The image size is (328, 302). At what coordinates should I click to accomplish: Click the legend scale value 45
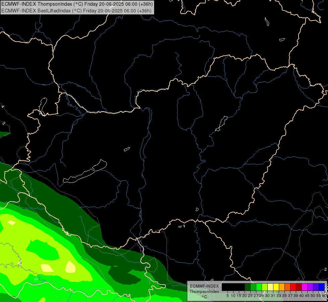point(307,296)
